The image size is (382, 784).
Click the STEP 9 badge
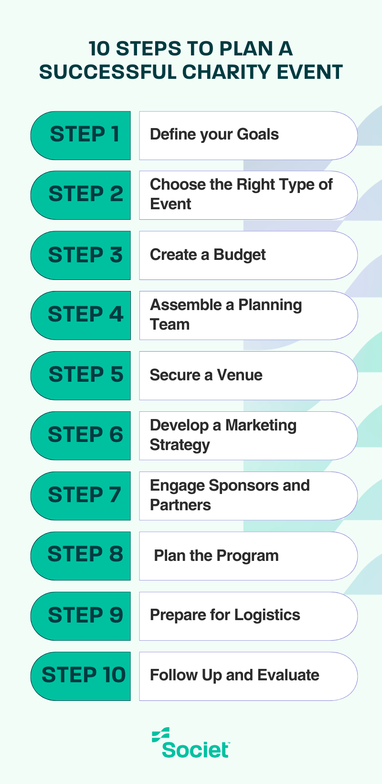point(81,616)
